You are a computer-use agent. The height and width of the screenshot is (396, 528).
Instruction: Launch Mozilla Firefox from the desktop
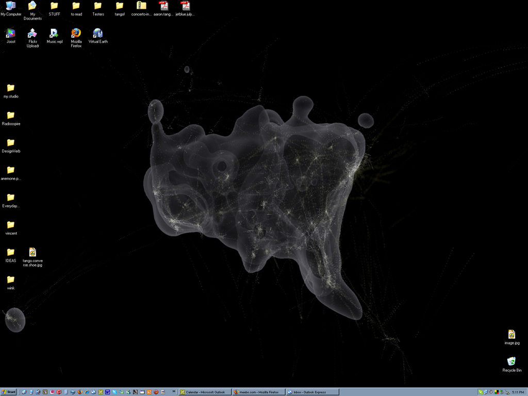(76, 38)
